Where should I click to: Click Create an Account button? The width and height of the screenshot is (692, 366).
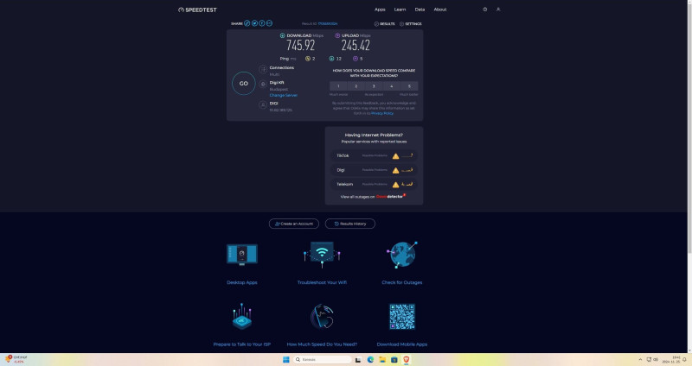coord(294,224)
